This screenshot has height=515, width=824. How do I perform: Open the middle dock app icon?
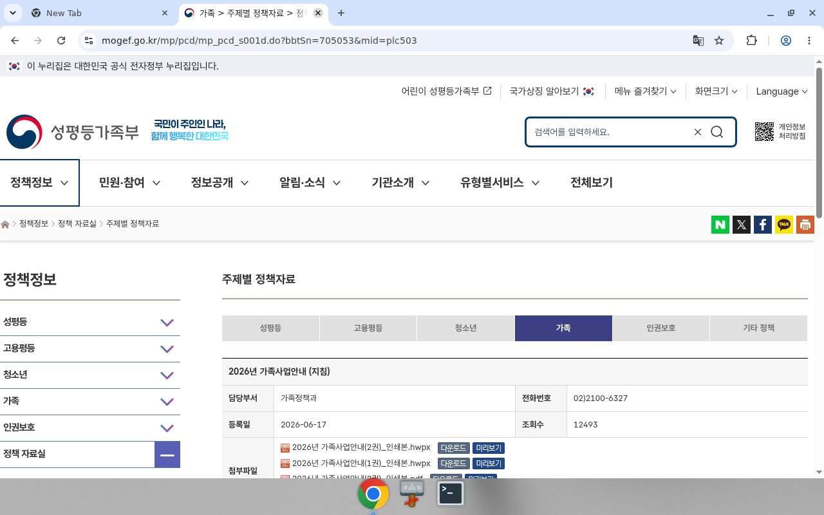412,494
